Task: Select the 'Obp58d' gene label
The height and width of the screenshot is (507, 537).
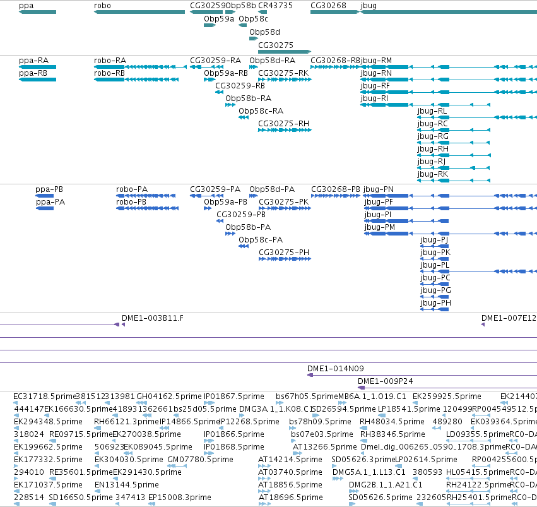Action: [264, 32]
